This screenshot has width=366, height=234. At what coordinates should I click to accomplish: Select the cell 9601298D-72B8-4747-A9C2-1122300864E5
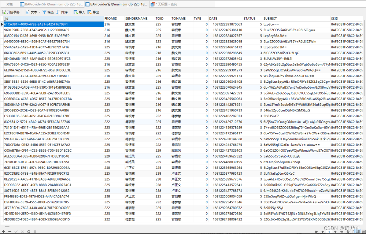point(53,30)
